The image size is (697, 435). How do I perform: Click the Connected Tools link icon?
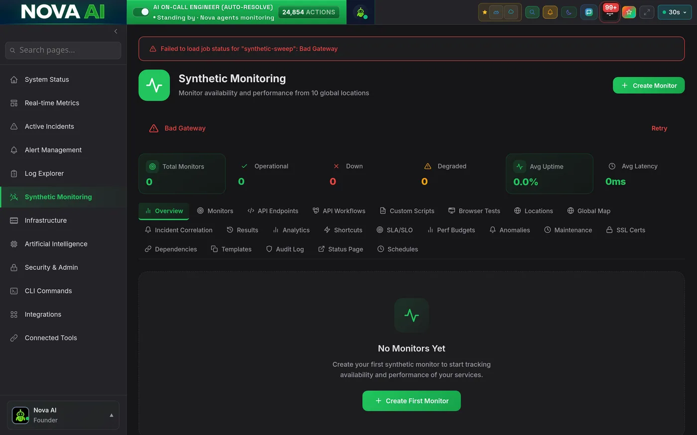pos(14,338)
